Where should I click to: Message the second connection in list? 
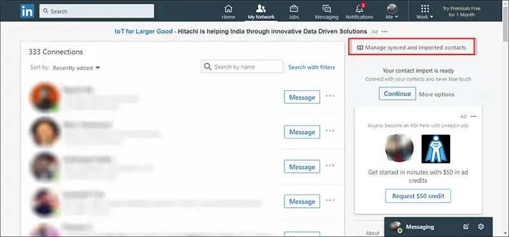pos(302,132)
